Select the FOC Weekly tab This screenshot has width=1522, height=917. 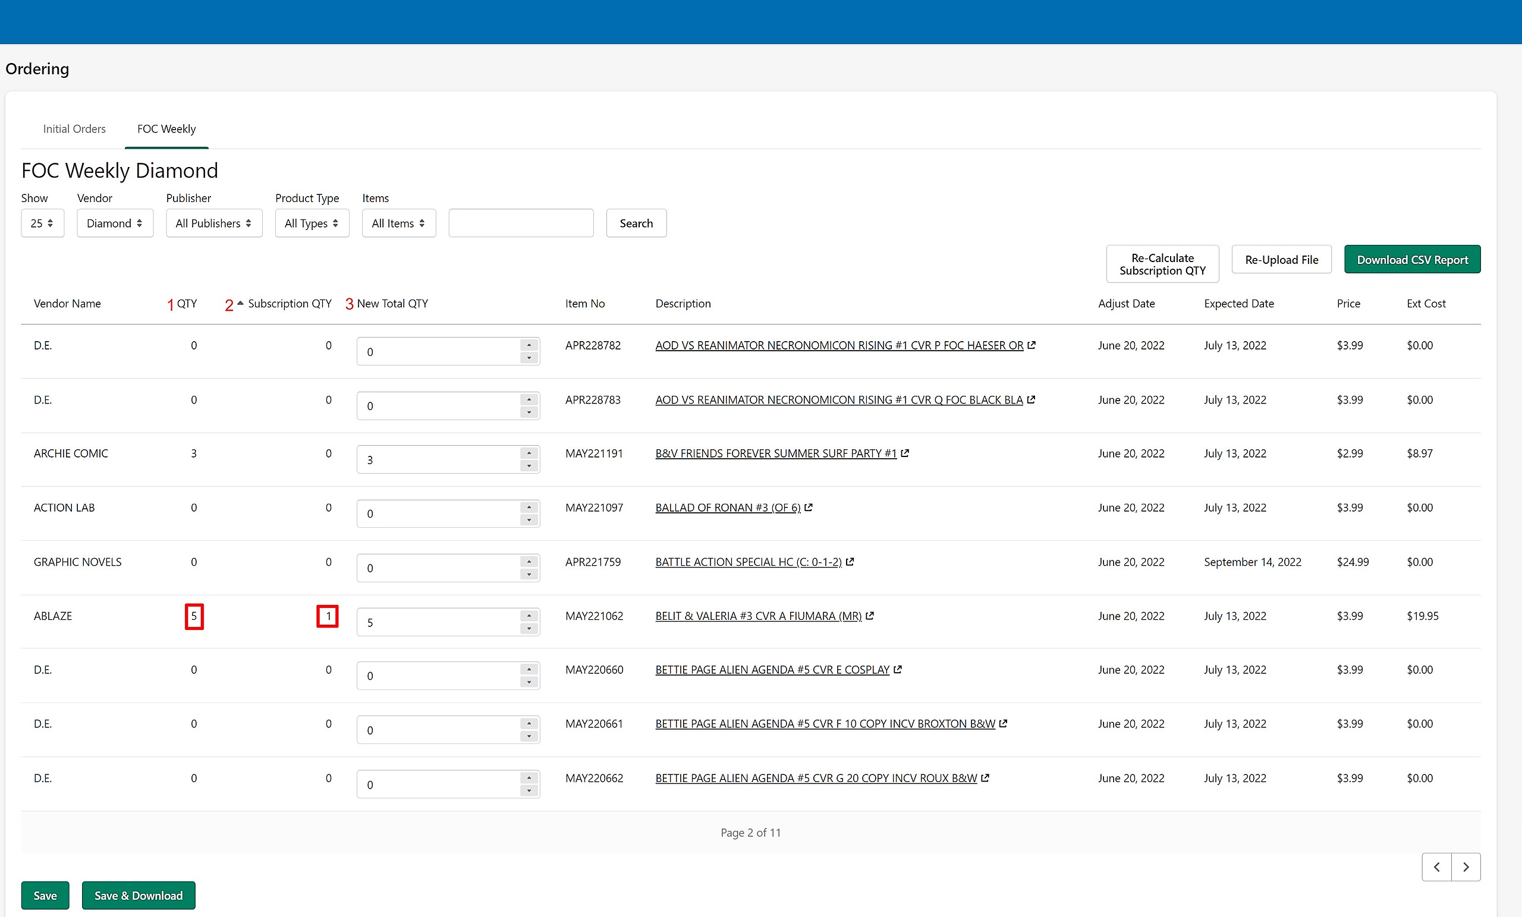click(x=166, y=128)
